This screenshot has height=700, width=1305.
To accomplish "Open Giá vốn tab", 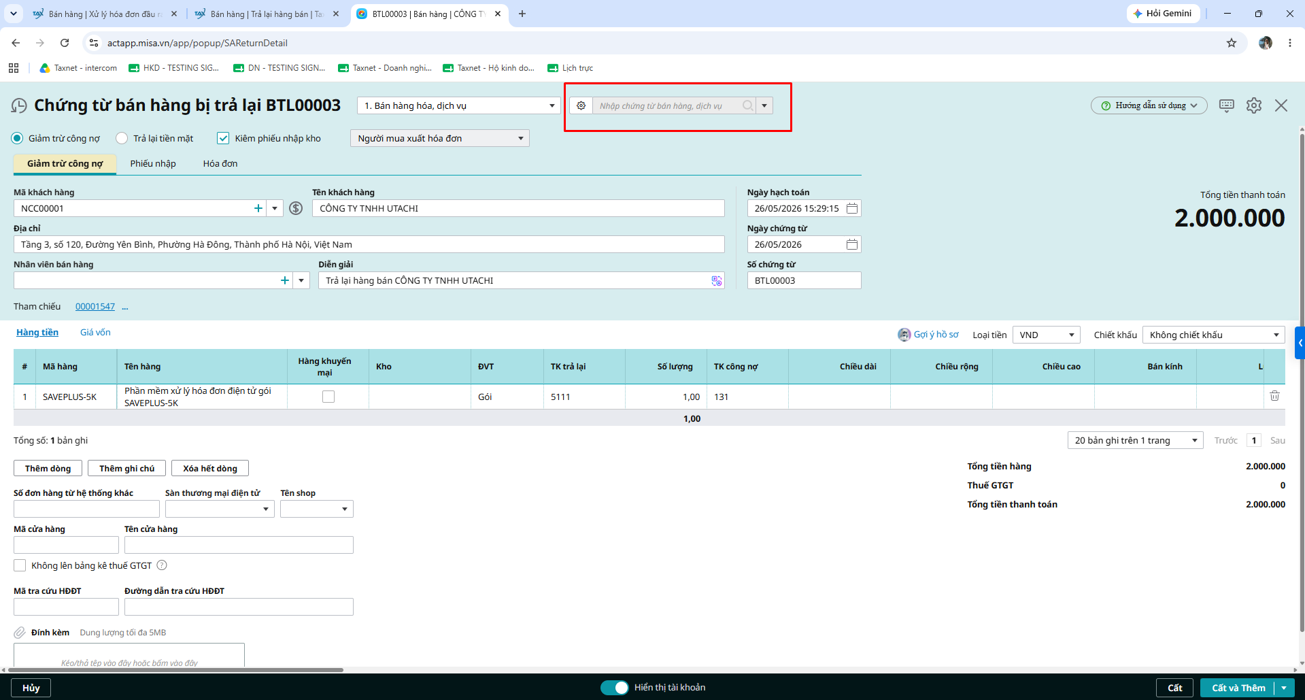I will [95, 332].
